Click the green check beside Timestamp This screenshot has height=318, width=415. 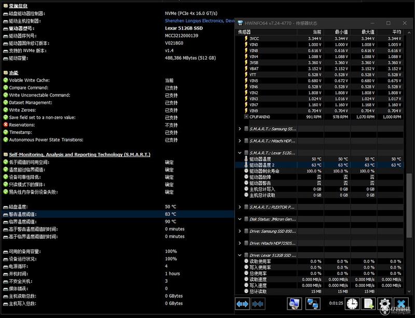pyautogui.click(x=6, y=132)
